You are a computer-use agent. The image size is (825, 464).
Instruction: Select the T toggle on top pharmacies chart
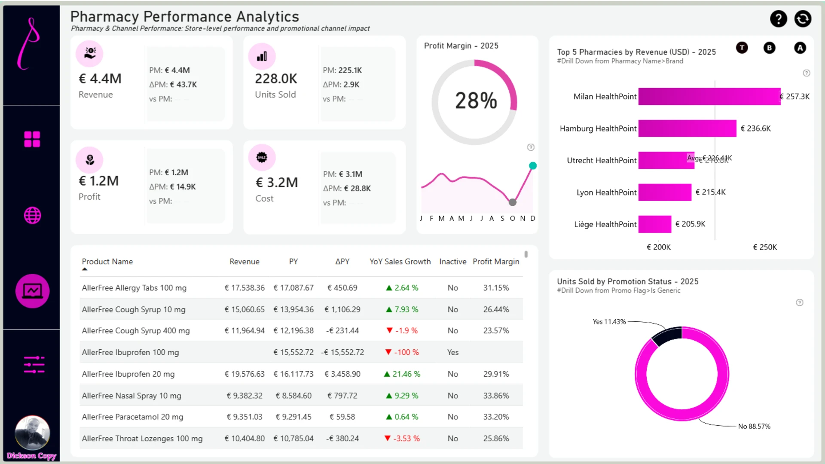pyautogui.click(x=742, y=48)
